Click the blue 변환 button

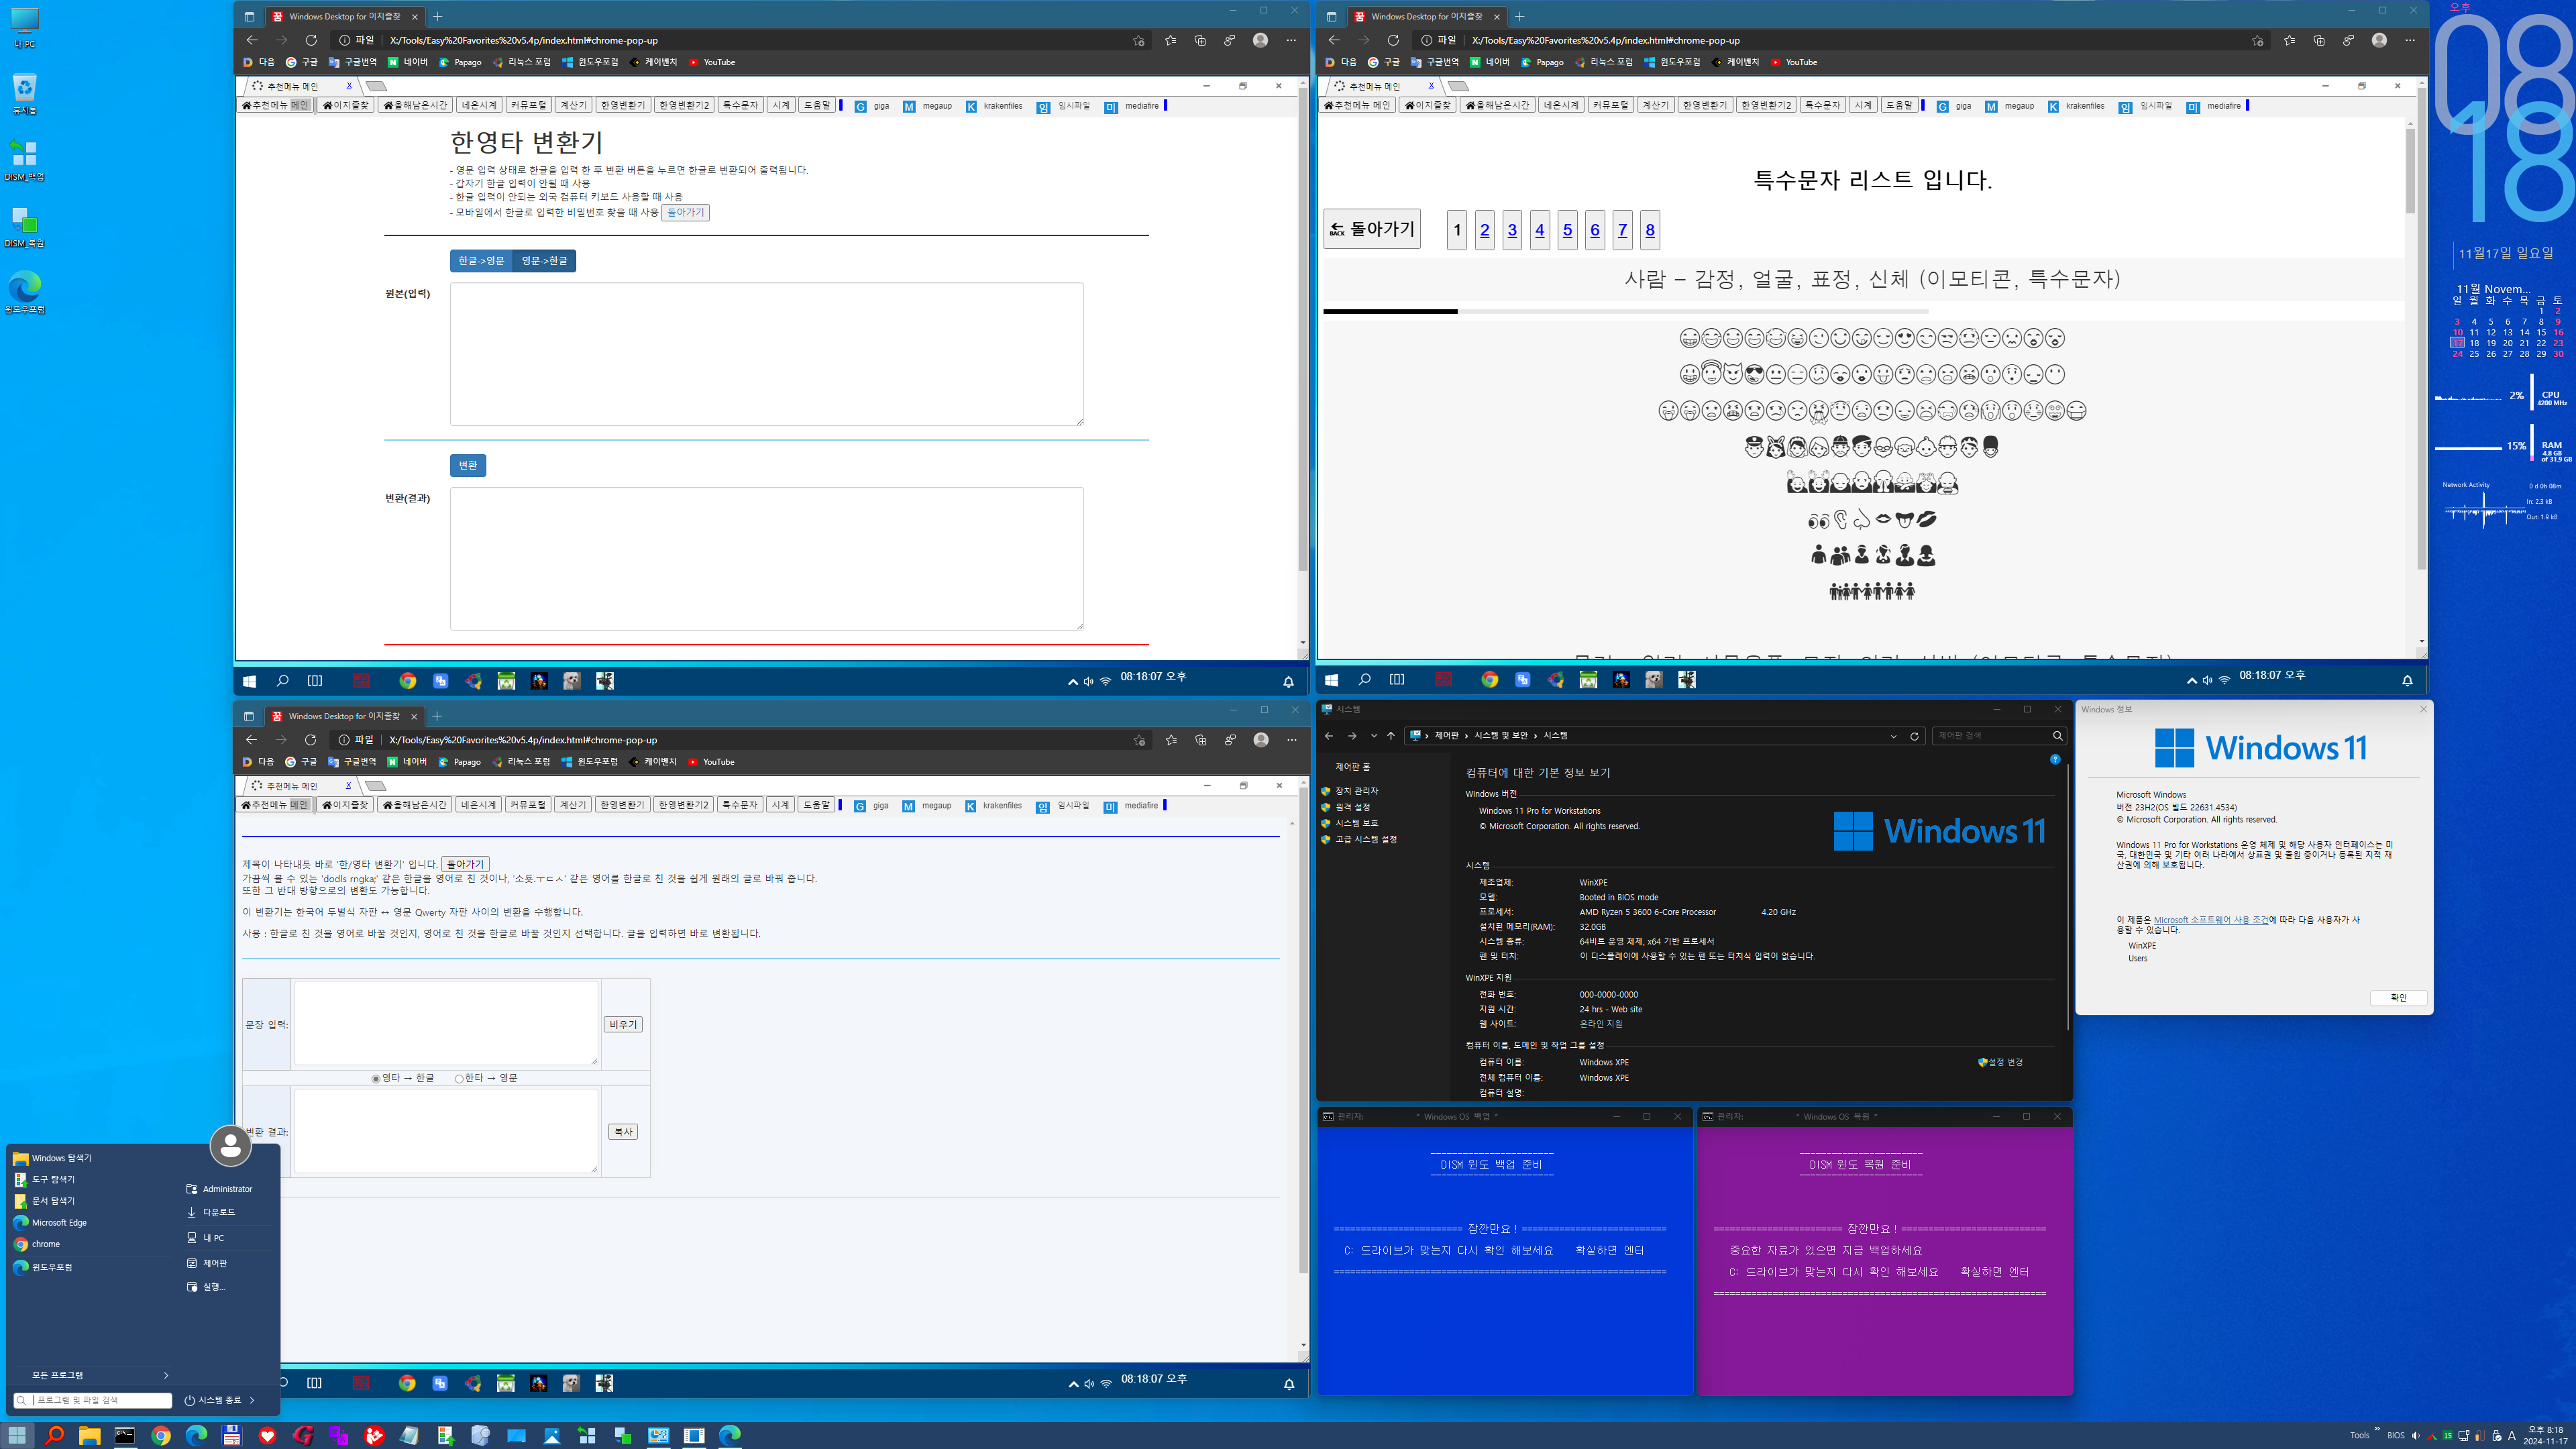tap(468, 465)
